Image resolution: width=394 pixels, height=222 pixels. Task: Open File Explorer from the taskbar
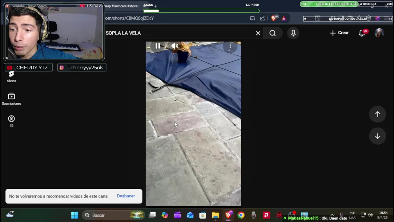(x=215, y=215)
